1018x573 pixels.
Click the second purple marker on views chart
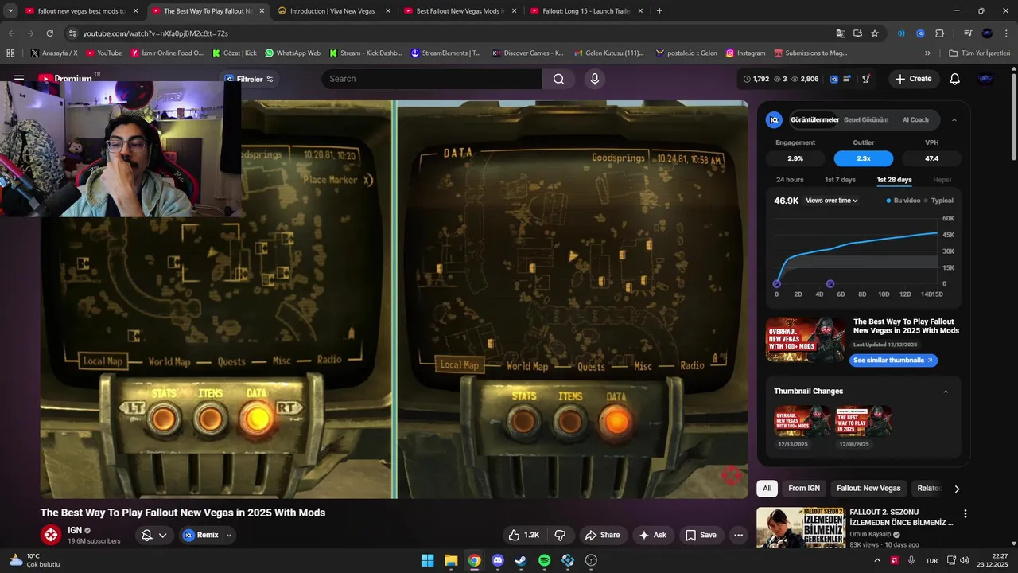tap(830, 283)
